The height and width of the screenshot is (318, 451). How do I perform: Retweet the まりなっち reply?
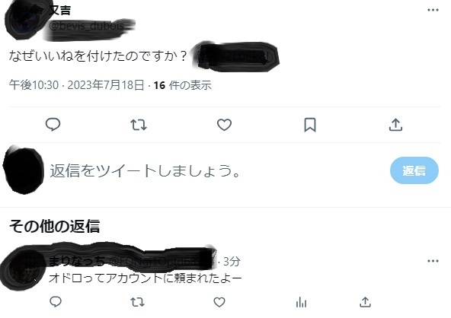click(x=137, y=302)
